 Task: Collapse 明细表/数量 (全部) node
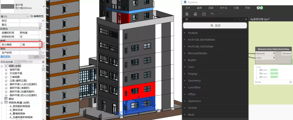[2, 103]
